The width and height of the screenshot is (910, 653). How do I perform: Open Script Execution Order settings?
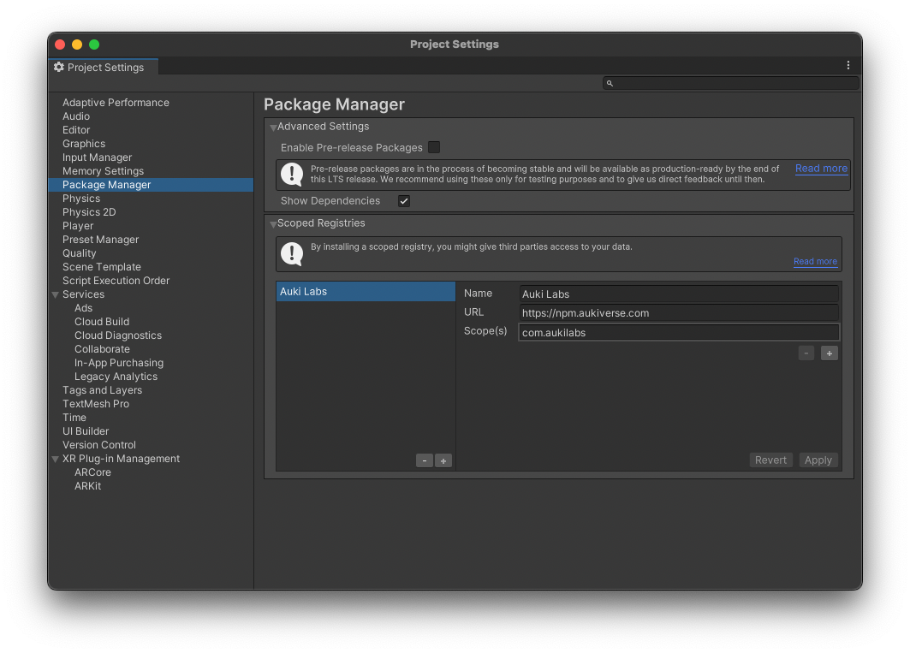[x=116, y=281]
